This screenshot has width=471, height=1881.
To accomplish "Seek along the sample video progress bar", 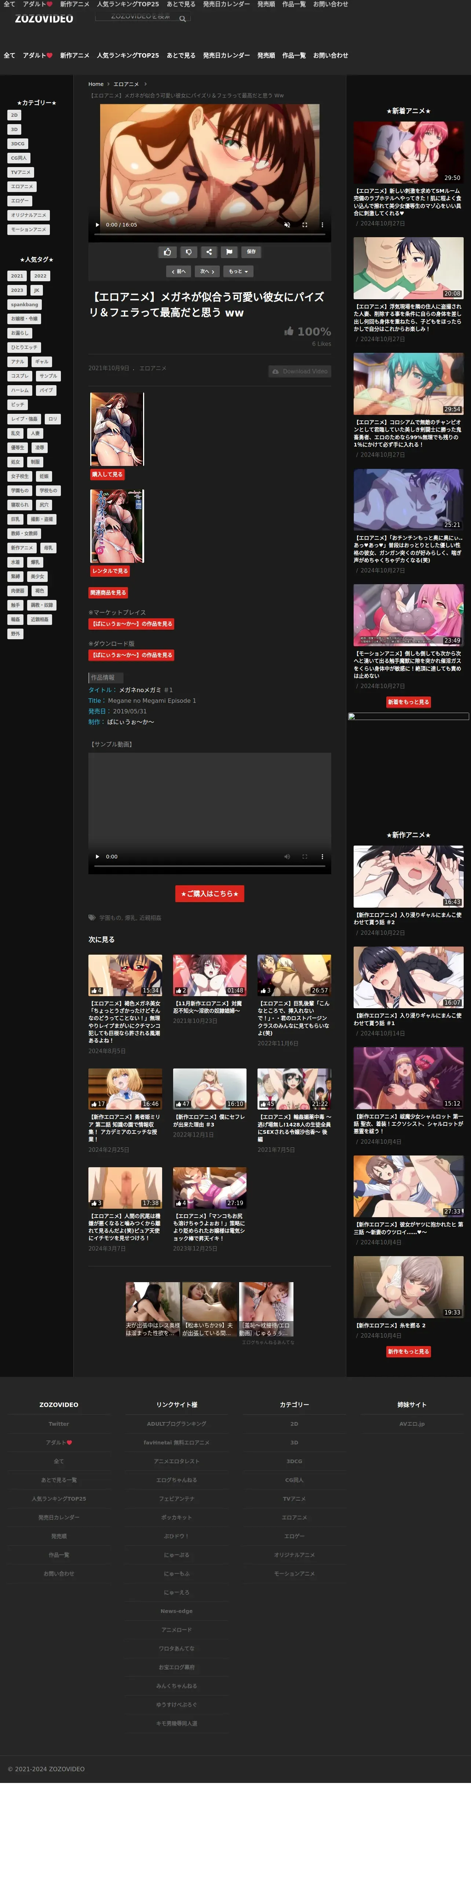I will tap(209, 867).
